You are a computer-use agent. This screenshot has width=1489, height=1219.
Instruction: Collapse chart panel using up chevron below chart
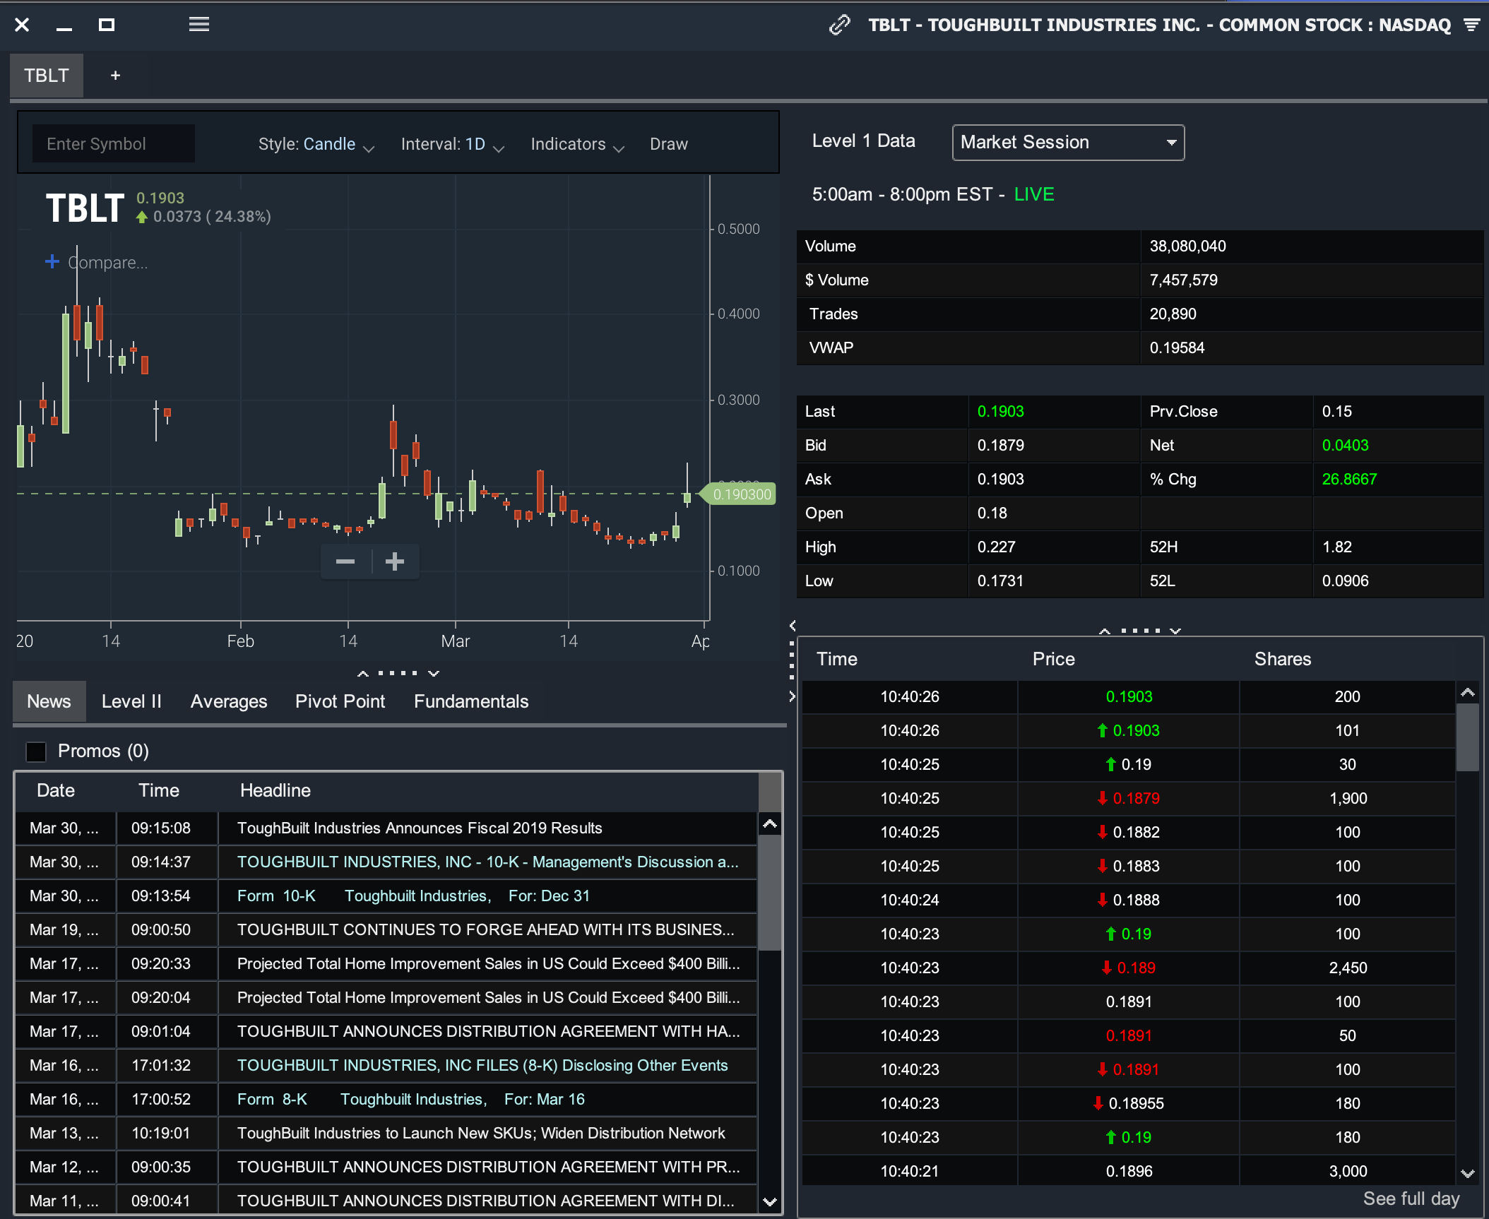pos(363,674)
